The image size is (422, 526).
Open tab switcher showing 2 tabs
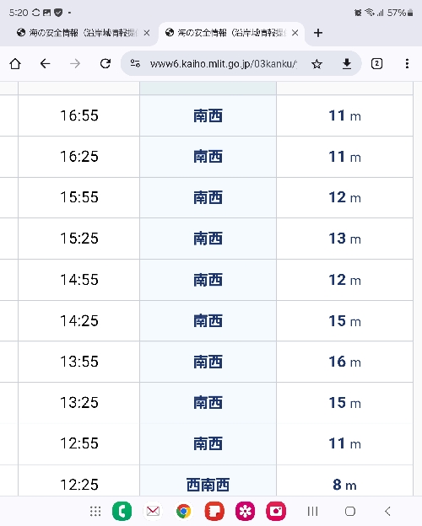pos(376,63)
